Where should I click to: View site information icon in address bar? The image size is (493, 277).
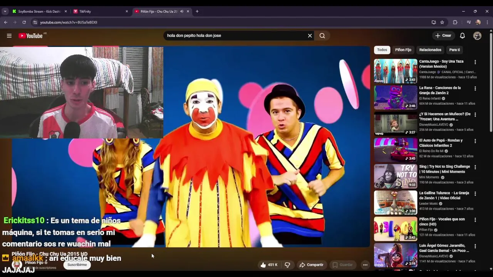point(35,22)
